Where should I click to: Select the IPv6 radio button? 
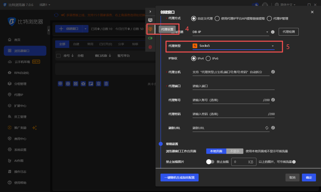tap(208, 58)
